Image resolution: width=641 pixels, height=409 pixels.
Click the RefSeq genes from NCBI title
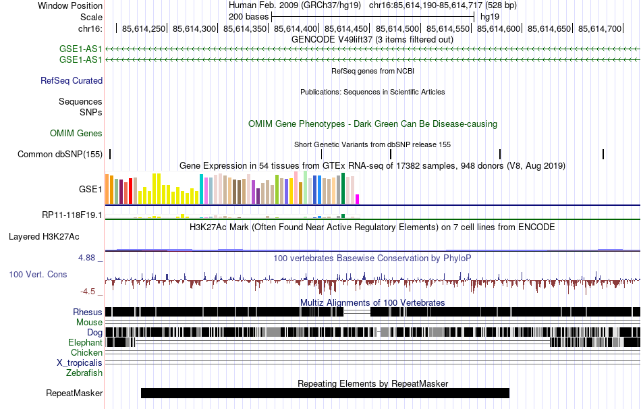click(x=372, y=71)
